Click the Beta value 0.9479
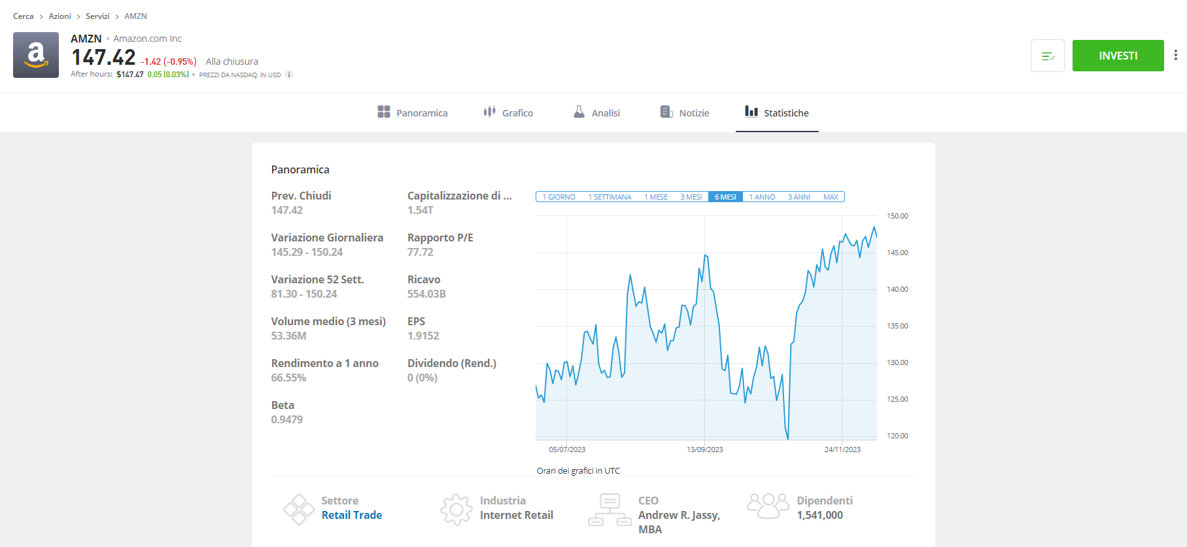1187x547 pixels. (287, 419)
